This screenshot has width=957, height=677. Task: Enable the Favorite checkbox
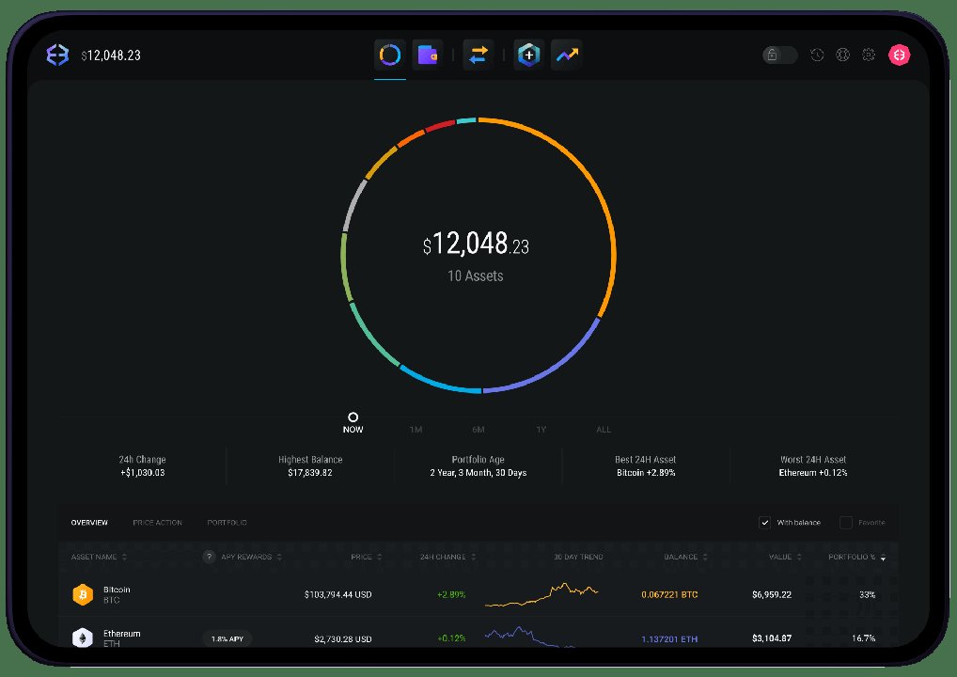(846, 523)
